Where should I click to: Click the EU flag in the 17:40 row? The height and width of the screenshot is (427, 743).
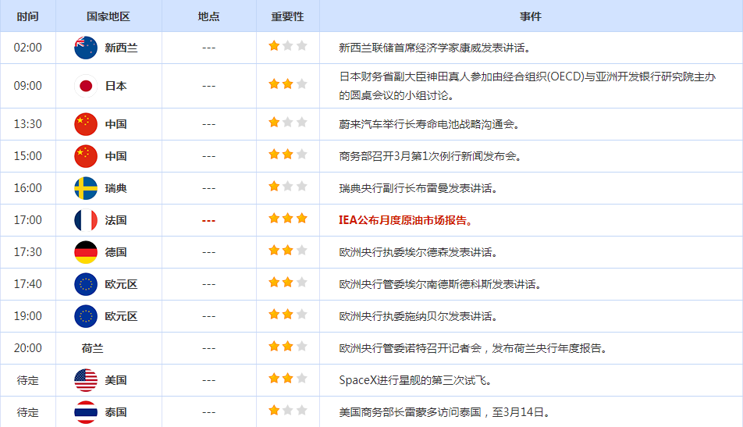(86, 284)
